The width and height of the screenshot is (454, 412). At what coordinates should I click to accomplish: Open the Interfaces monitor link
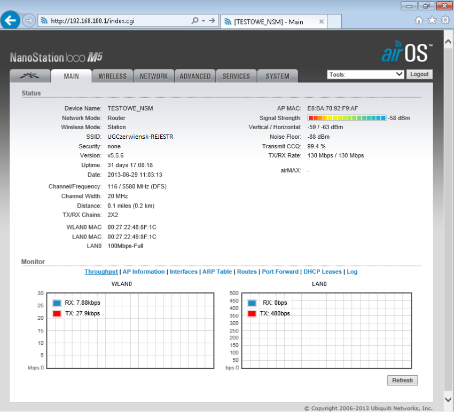pos(183,272)
